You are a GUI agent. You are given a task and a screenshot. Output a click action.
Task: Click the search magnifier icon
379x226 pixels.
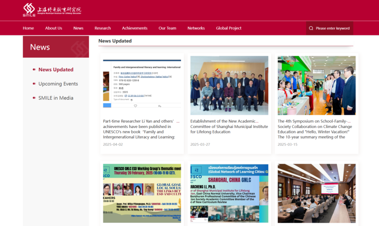tap(311, 28)
